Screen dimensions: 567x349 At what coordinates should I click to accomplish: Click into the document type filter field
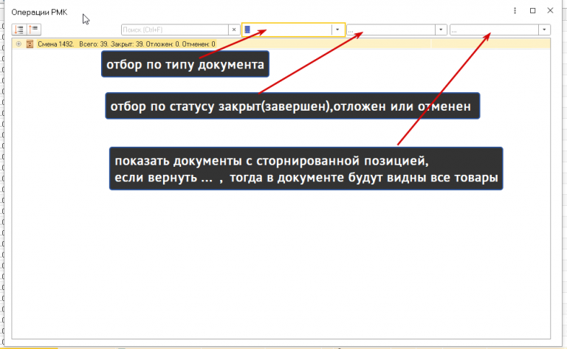(x=286, y=30)
